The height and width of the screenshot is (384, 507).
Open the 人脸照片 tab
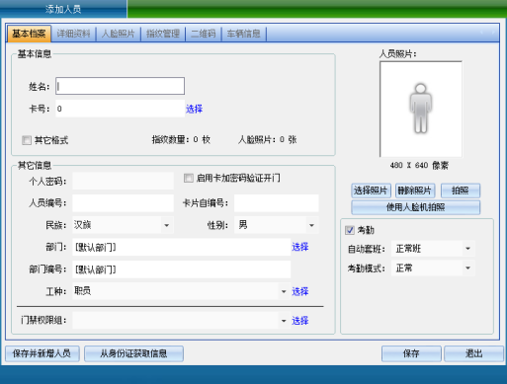coord(119,34)
